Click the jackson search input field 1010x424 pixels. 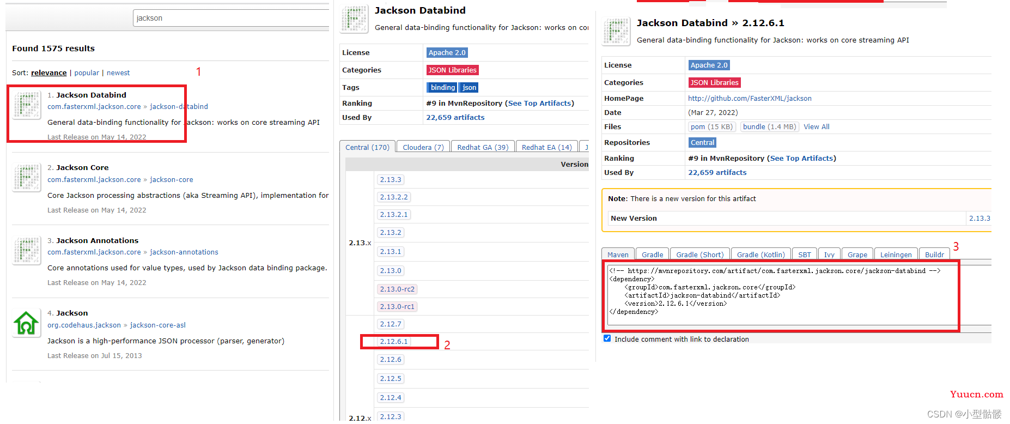[x=231, y=18]
